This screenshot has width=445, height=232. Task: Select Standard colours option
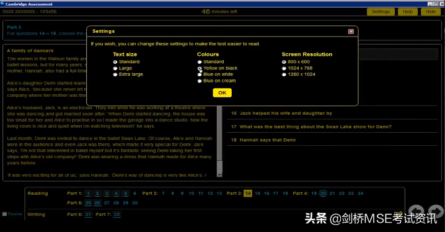click(x=200, y=62)
